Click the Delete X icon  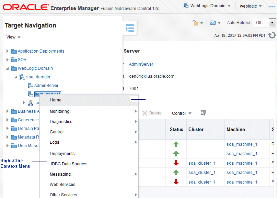(145, 113)
